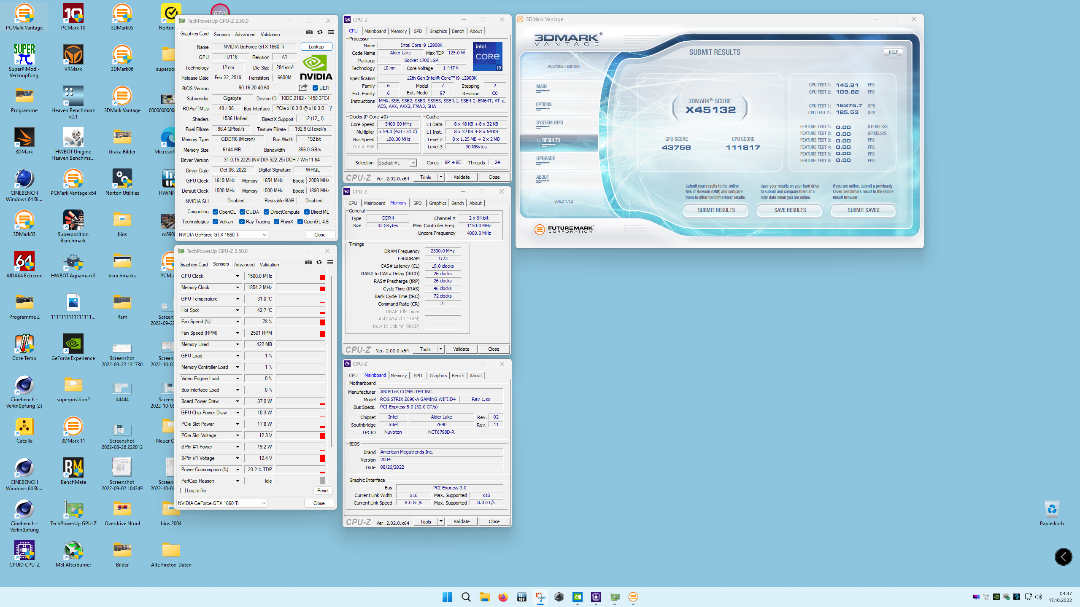Click the Windows Start button on taskbar
This screenshot has width=1080, height=607.
point(448,597)
